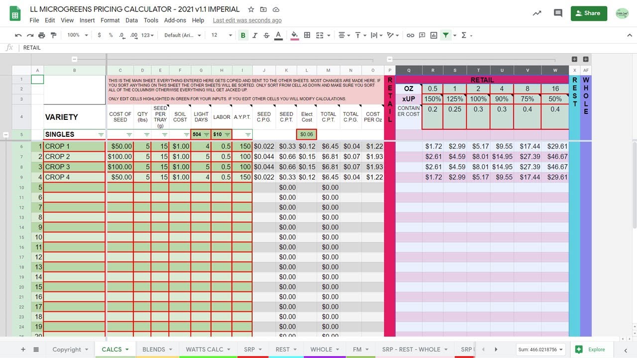Collapse column group above column P
637x358 pixels.
[390, 59]
